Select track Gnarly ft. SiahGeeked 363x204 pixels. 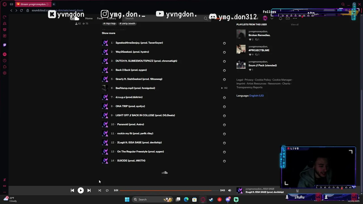pos(139,79)
